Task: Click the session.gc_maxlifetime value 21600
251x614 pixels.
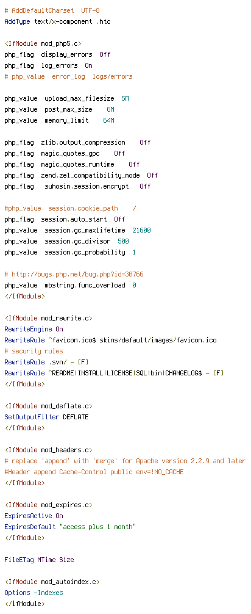Action: tap(141, 230)
